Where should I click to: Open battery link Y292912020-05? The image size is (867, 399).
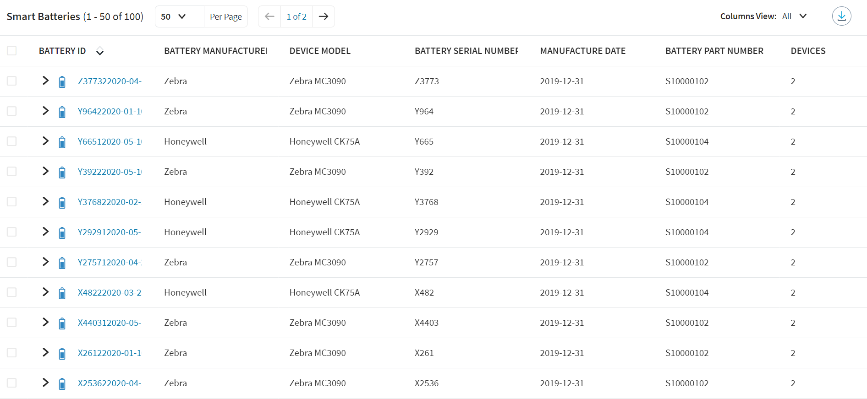coord(109,232)
